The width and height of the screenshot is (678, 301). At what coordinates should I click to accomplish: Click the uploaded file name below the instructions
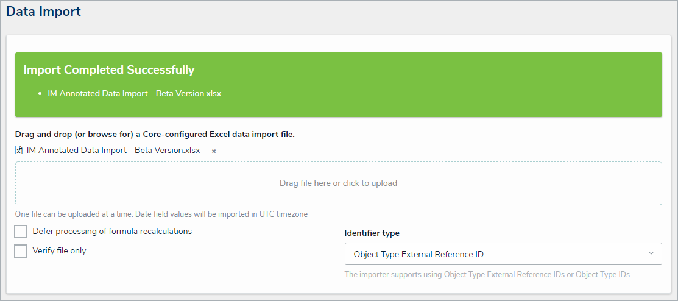[113, 150]
